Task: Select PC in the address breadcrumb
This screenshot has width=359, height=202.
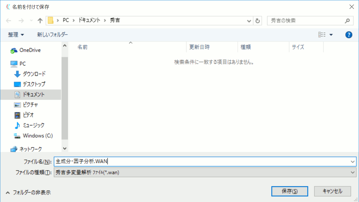Action: point(66,21)
